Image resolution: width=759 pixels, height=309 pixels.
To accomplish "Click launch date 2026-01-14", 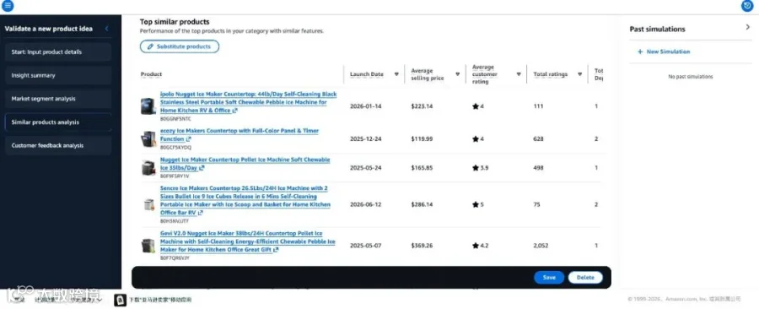I will [365, 106].
